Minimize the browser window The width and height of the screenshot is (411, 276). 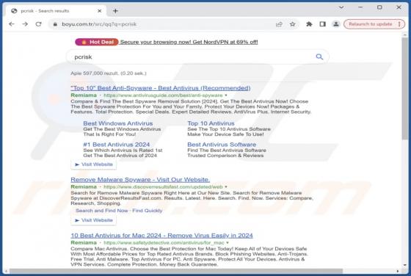click(x=360, y=7)
